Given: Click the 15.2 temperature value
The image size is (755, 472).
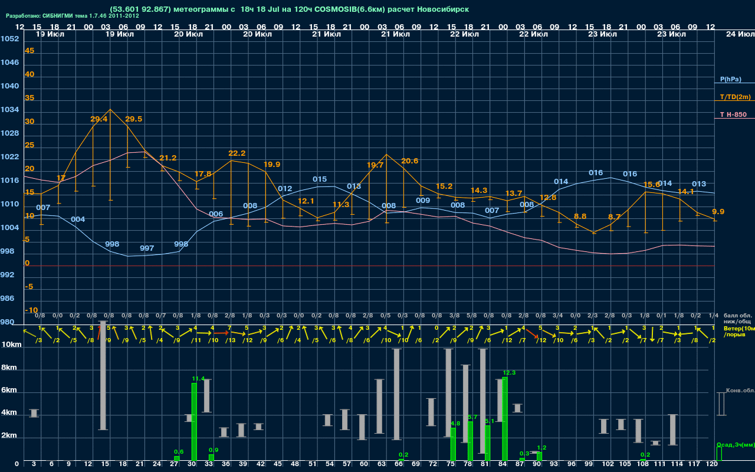Looking at the screenshot, I should pyautogui.click(x=444, y=186).
